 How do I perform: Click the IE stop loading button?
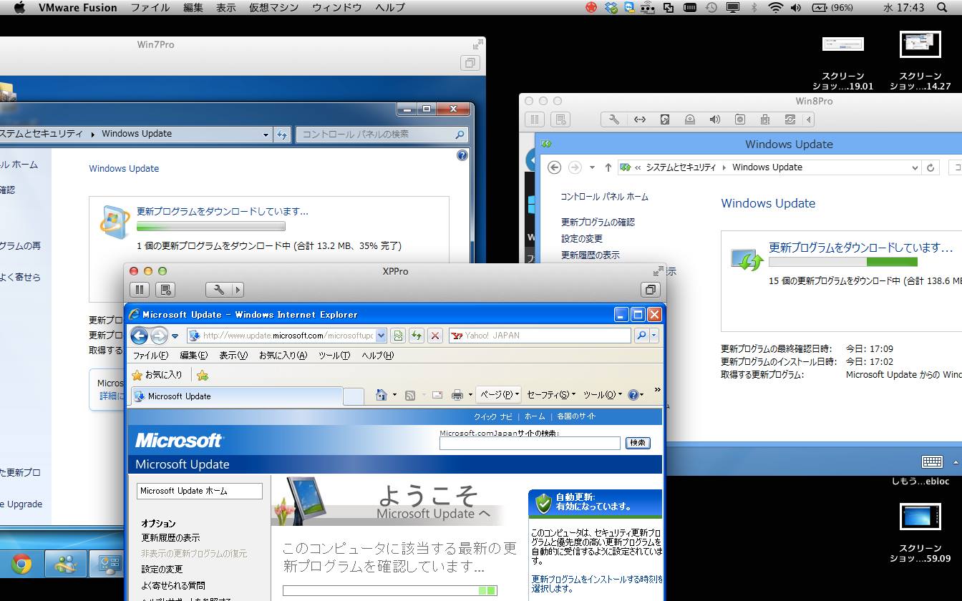click(434, 336)
